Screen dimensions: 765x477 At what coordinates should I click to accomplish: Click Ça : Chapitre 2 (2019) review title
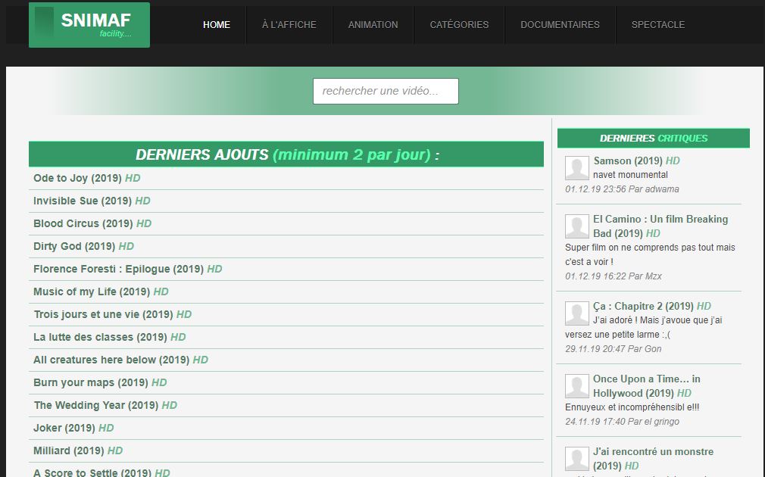pyautogui.click(x=652, y=307)
